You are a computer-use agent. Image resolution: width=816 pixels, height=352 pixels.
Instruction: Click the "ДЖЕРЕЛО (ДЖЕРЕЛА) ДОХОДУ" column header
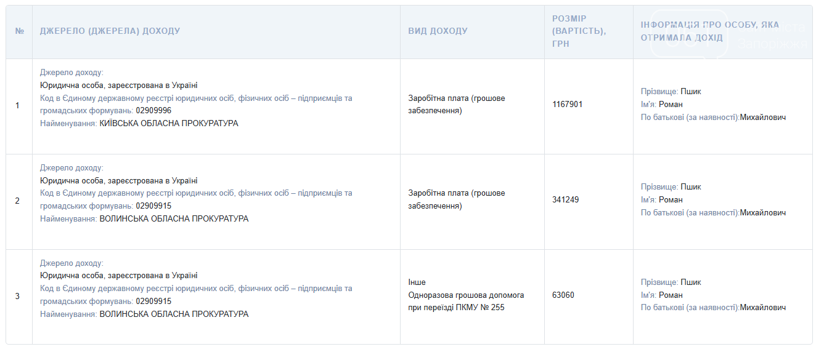pyautogui.click(x=110, y=31)
